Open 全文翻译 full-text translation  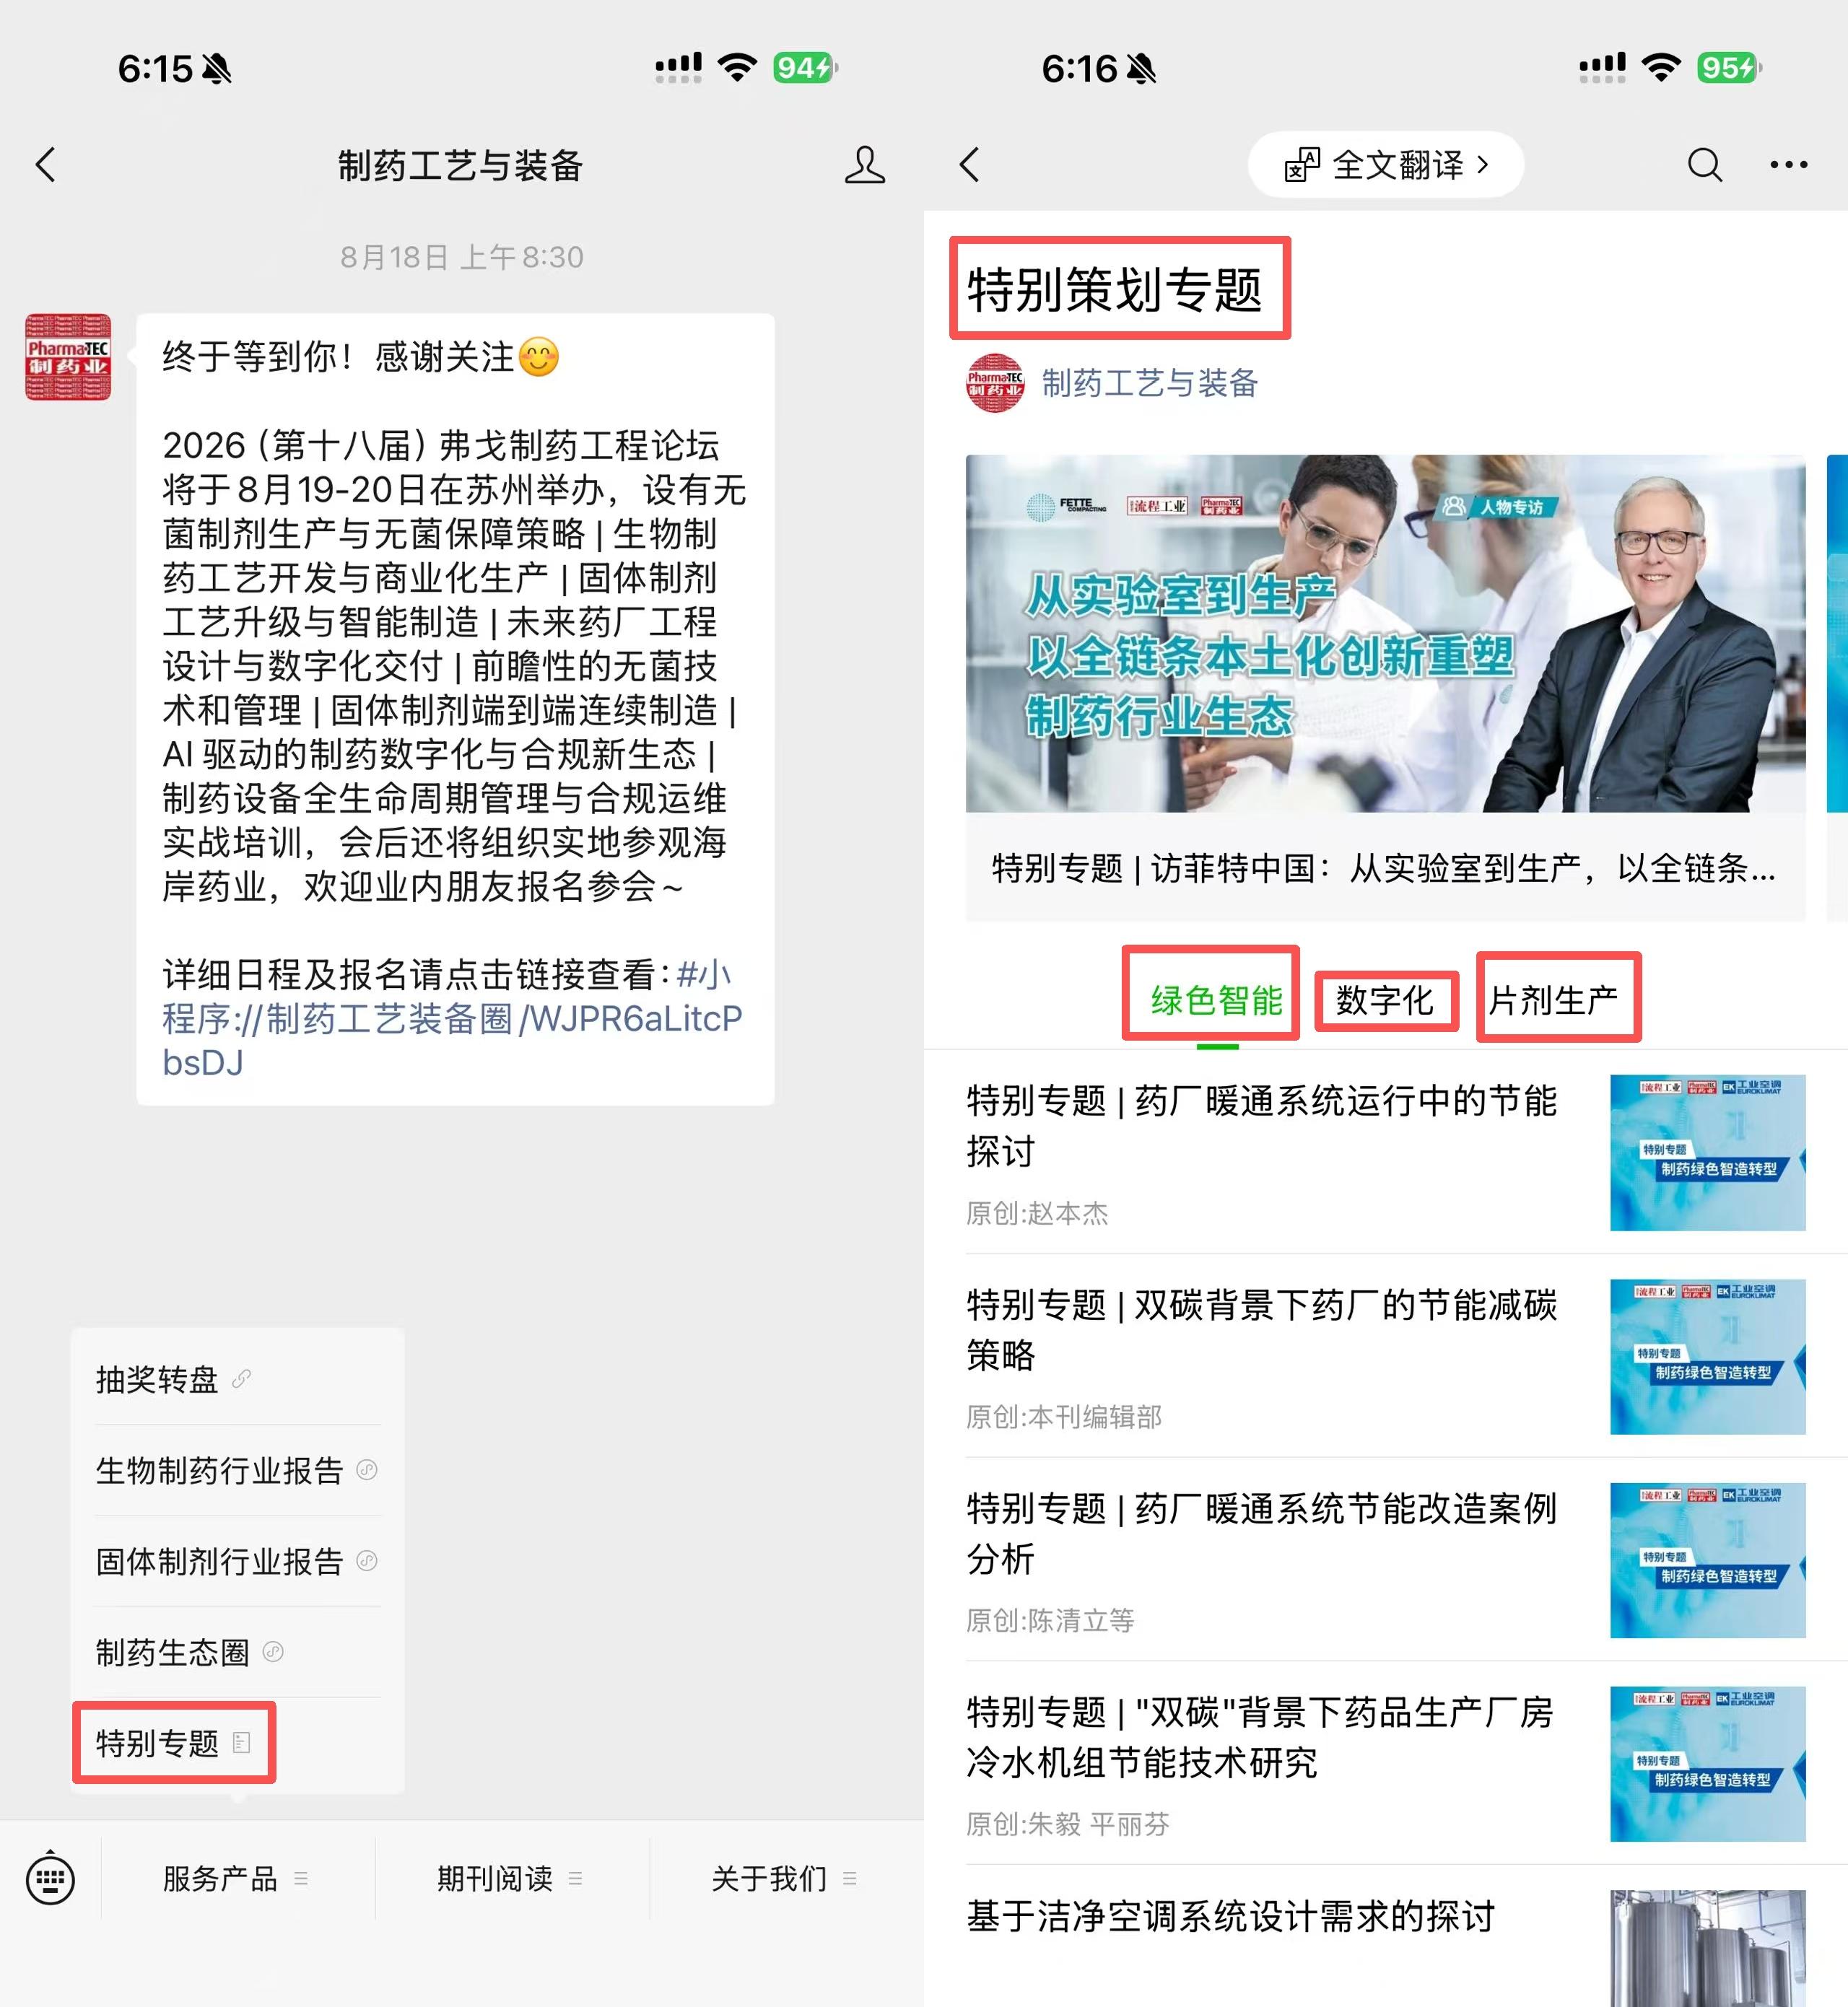(x=1386, y=165)
